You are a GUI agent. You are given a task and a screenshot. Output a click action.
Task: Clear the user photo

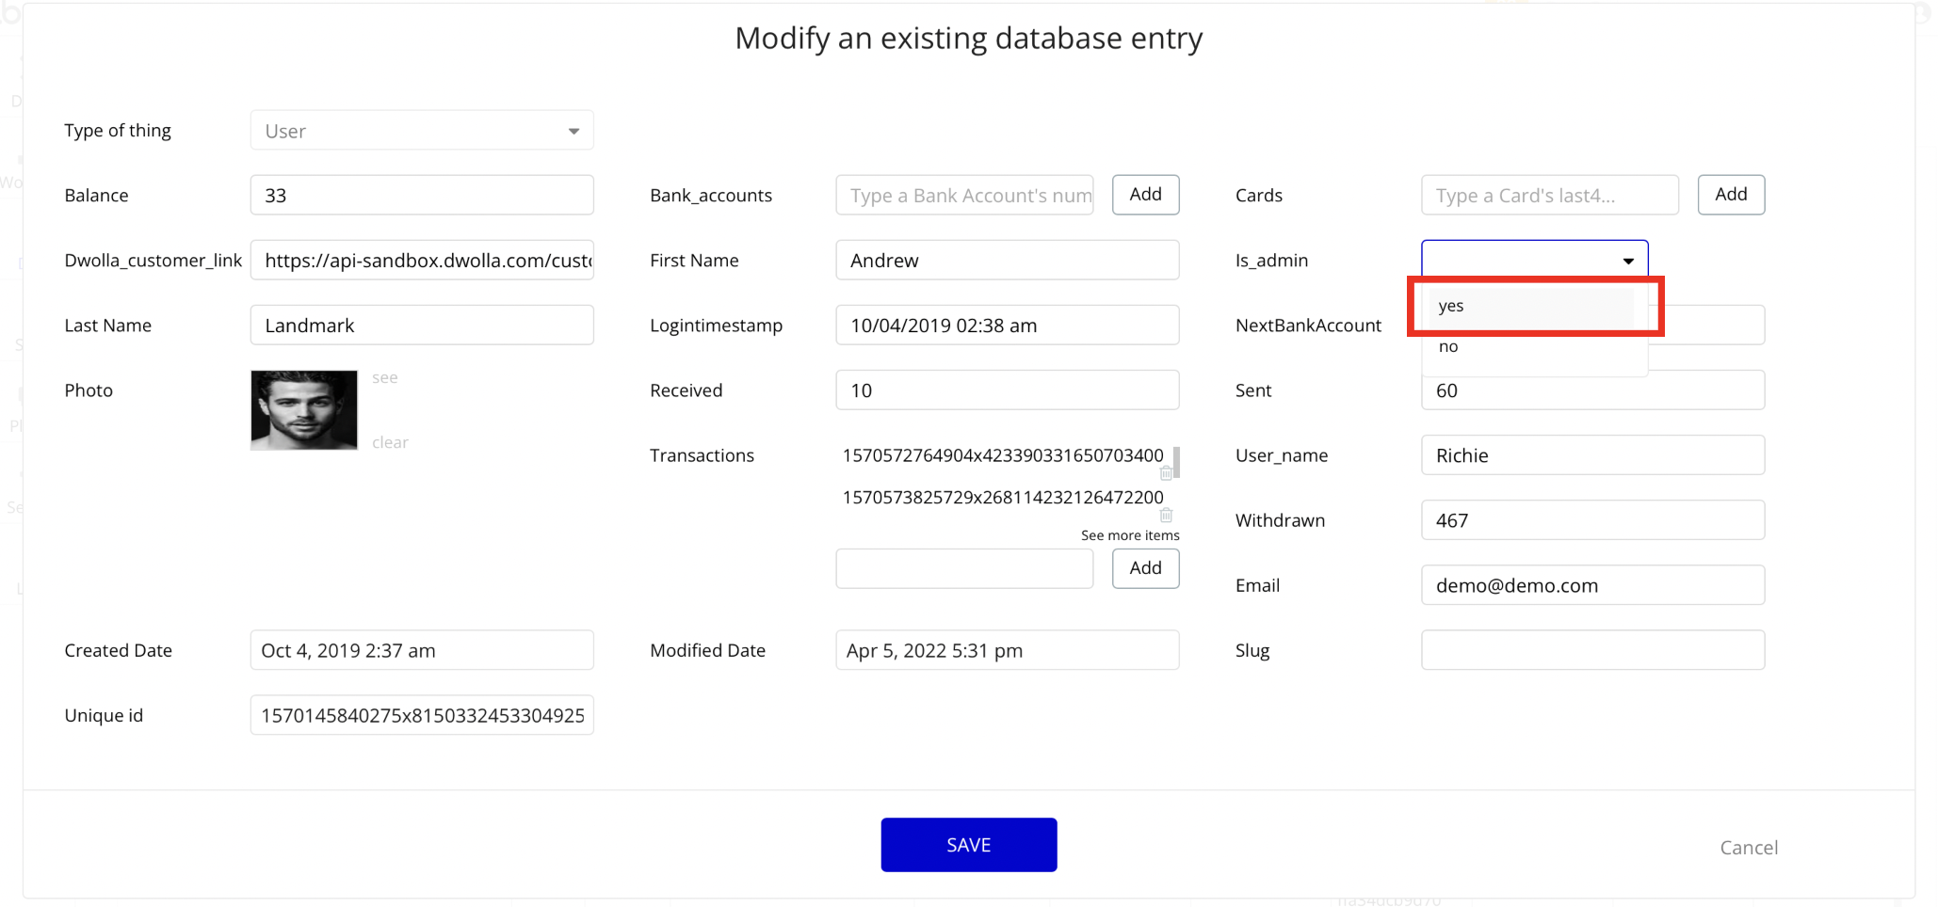[x=390, y=442]
